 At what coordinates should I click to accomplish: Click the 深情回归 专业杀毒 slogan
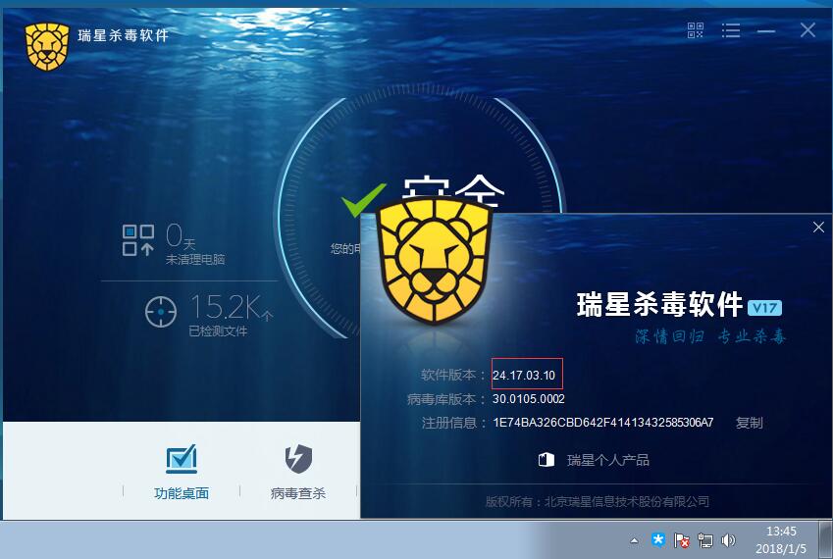coord(710,336)
